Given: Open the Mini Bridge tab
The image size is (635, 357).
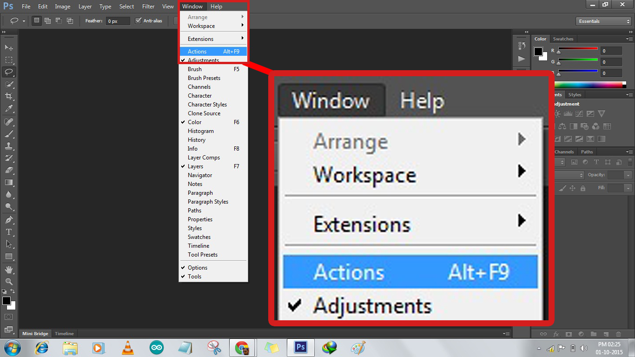Looking at the screenshot, I should [35, 334].
